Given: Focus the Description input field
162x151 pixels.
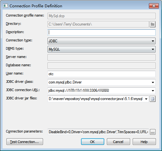Looking at the screenshot, I should coord(101,32).
